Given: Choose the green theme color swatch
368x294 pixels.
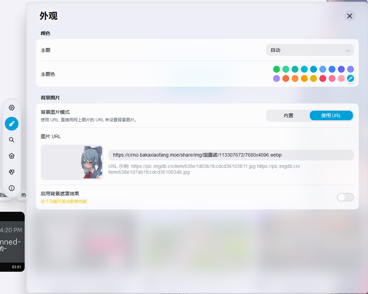Looking at the screenshot, I should click(277, 69).
